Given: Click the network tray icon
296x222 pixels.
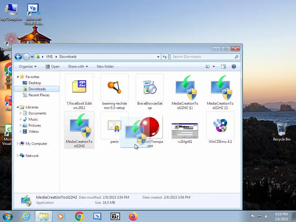Looking at the screenshot, I should [x=260, y=217].
